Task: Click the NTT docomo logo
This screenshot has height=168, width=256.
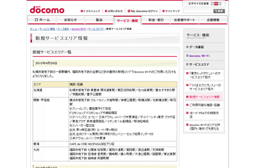Action: (x=47, y=10)
